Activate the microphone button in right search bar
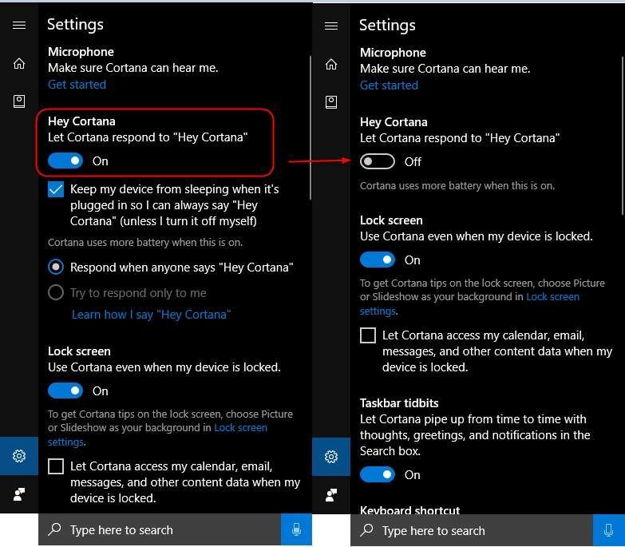 [609, 530]
